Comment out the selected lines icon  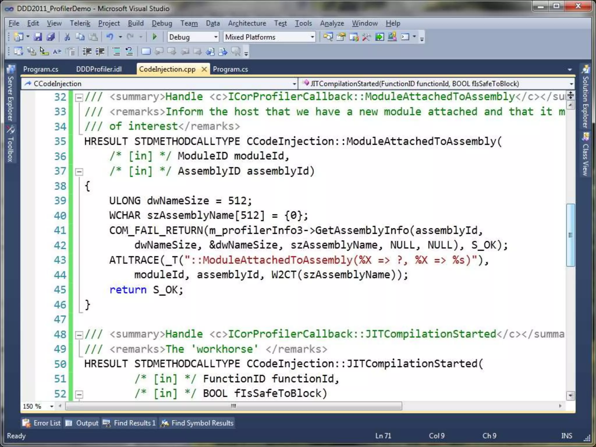(x=116, y=52)
